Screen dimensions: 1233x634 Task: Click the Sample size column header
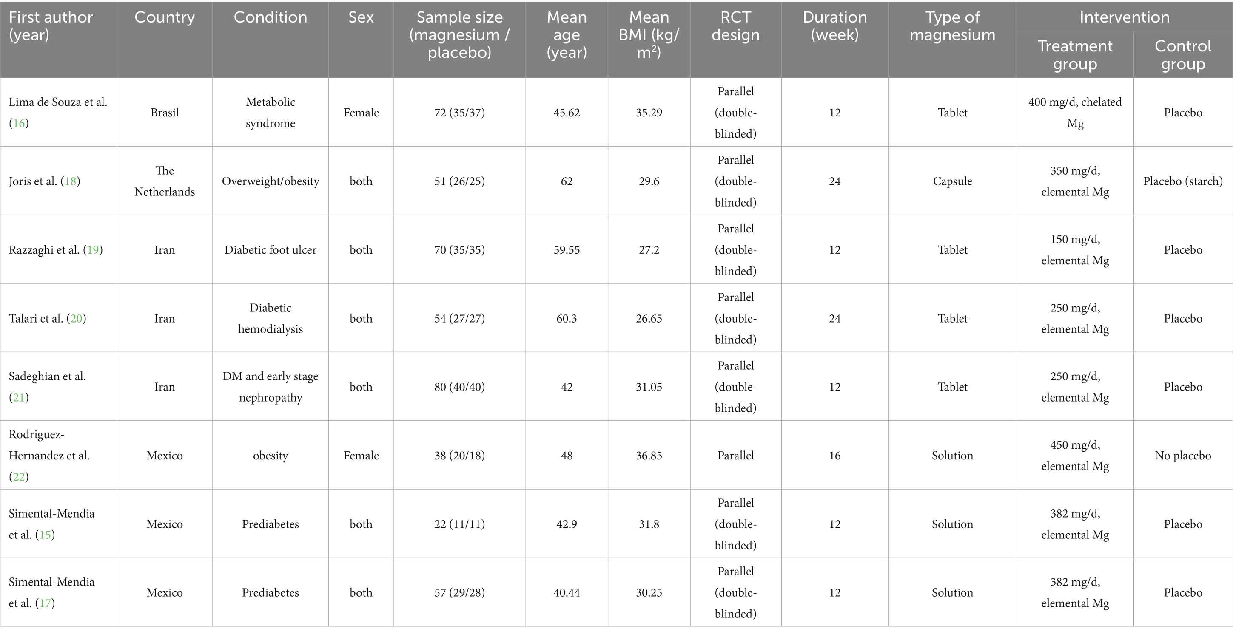[459, 34]
